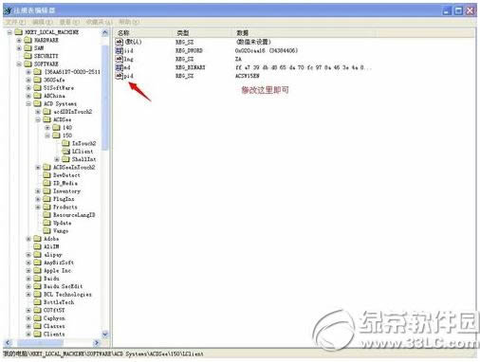
Task: Click the ACD Systems folder icon
Action: pos(38,103)
